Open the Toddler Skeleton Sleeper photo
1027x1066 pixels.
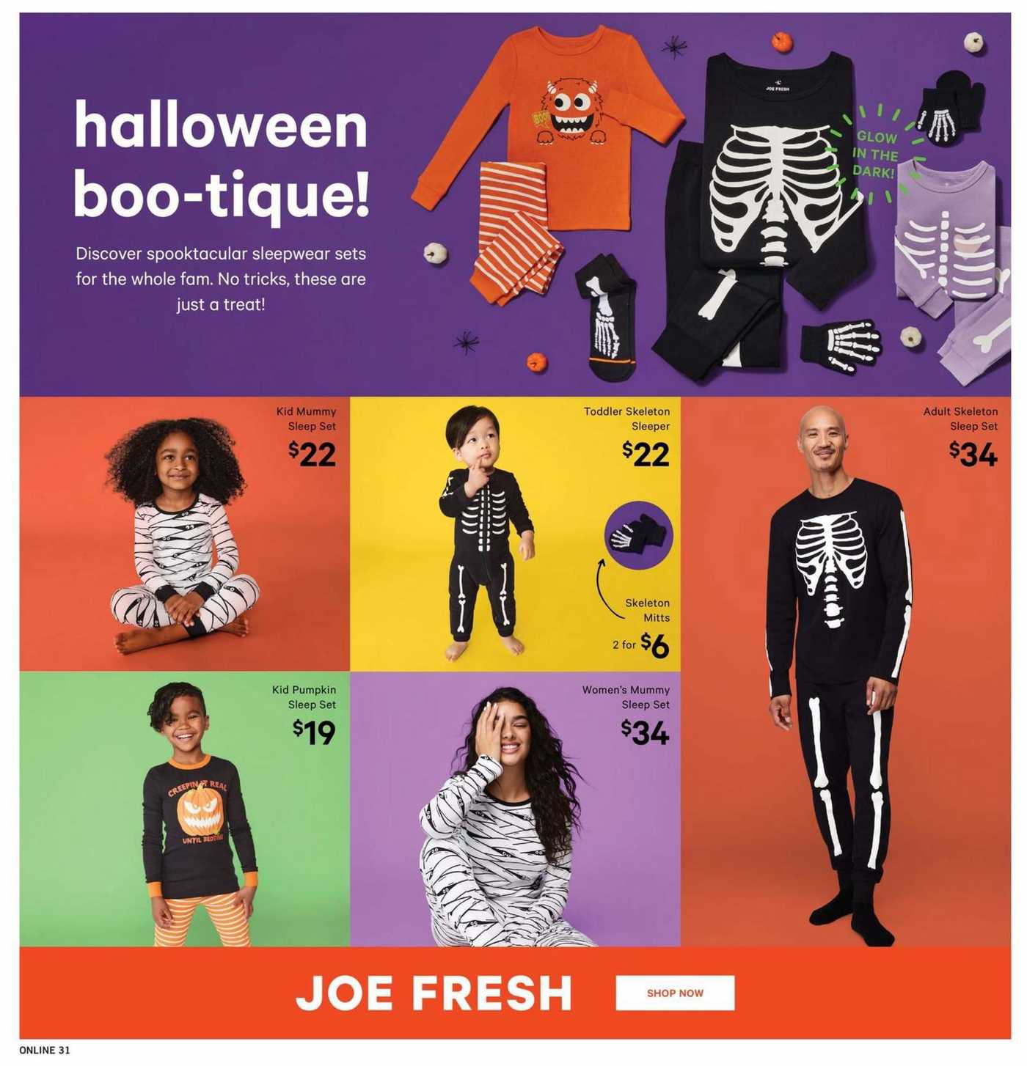(515, 534)
